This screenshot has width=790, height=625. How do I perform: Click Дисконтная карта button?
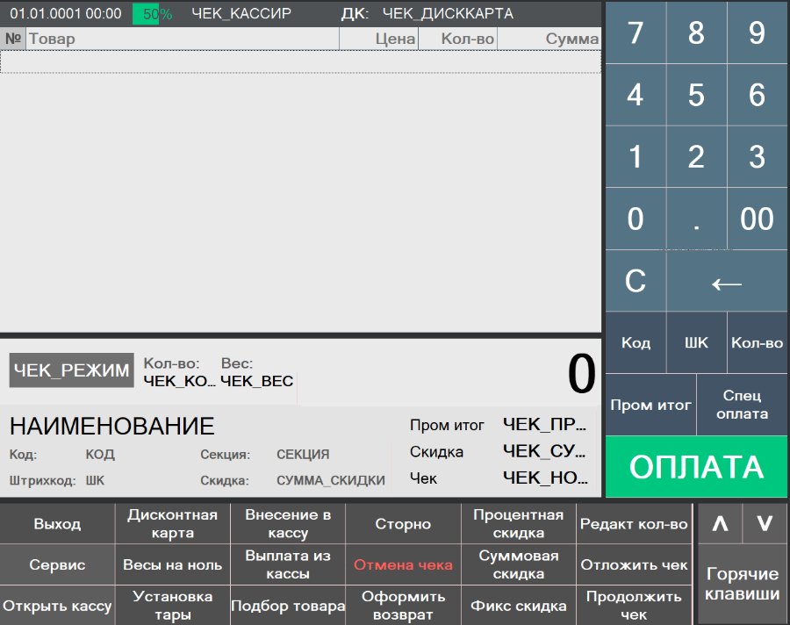point(172,524)
